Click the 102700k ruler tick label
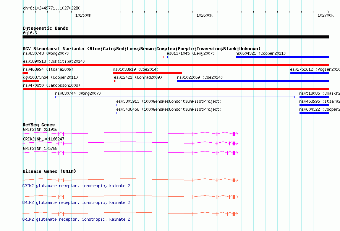This screenshot has height=231, width=340. click(325, 15)
